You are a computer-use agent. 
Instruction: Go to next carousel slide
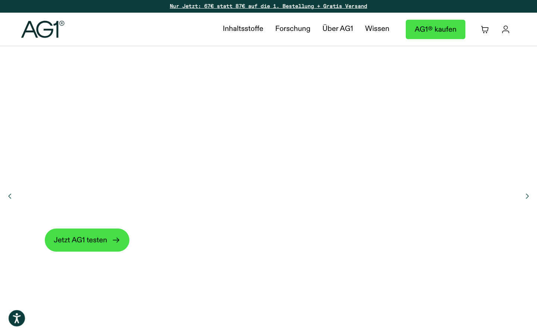point(527,196)
